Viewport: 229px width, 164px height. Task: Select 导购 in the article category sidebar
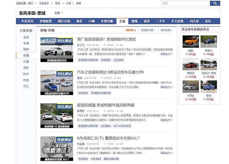26,49
